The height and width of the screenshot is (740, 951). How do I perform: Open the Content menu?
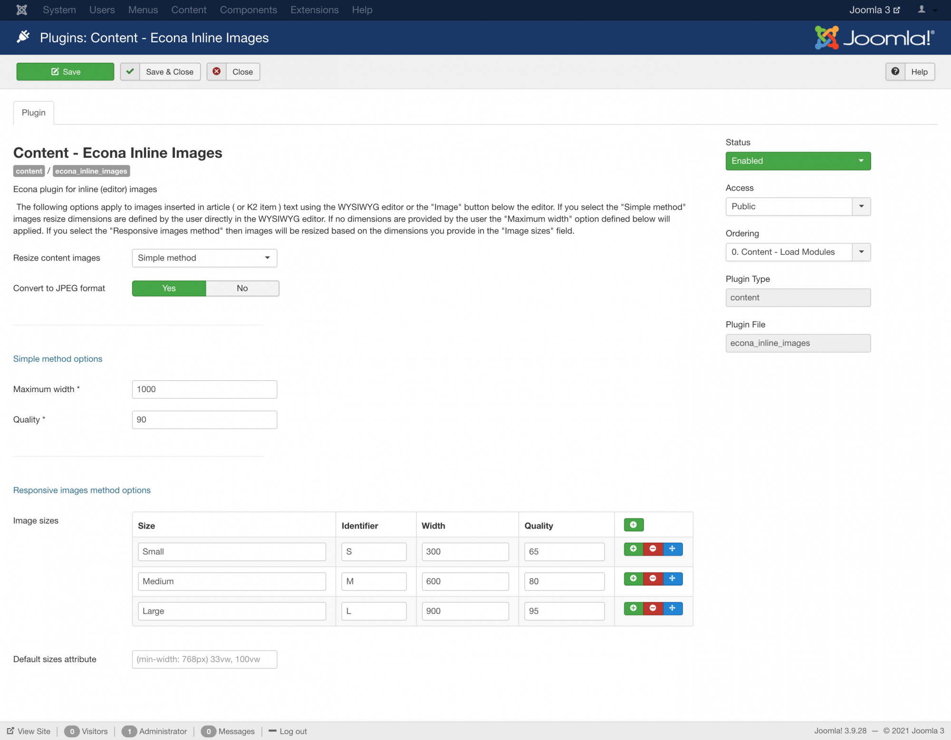[189, 10]
